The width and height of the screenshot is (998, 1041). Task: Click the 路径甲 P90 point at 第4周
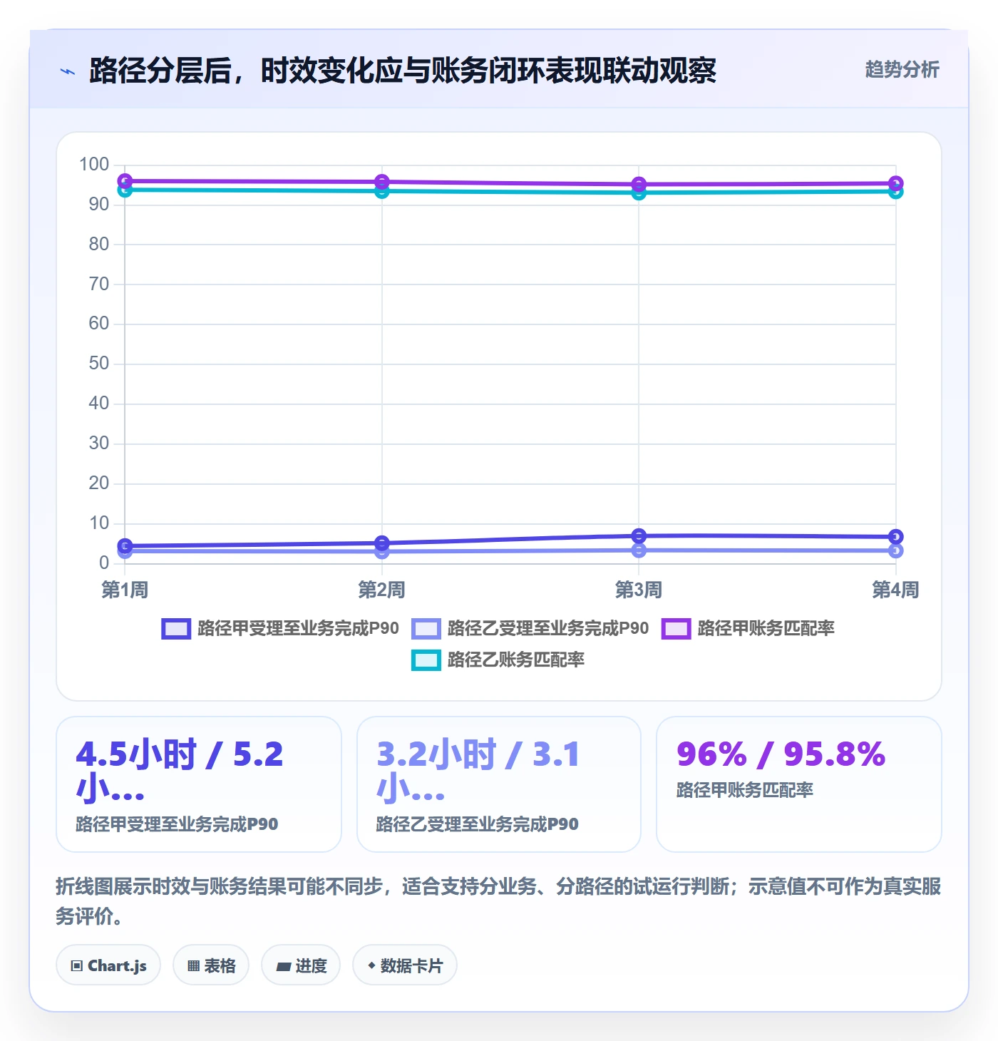[x=896, y=537]
